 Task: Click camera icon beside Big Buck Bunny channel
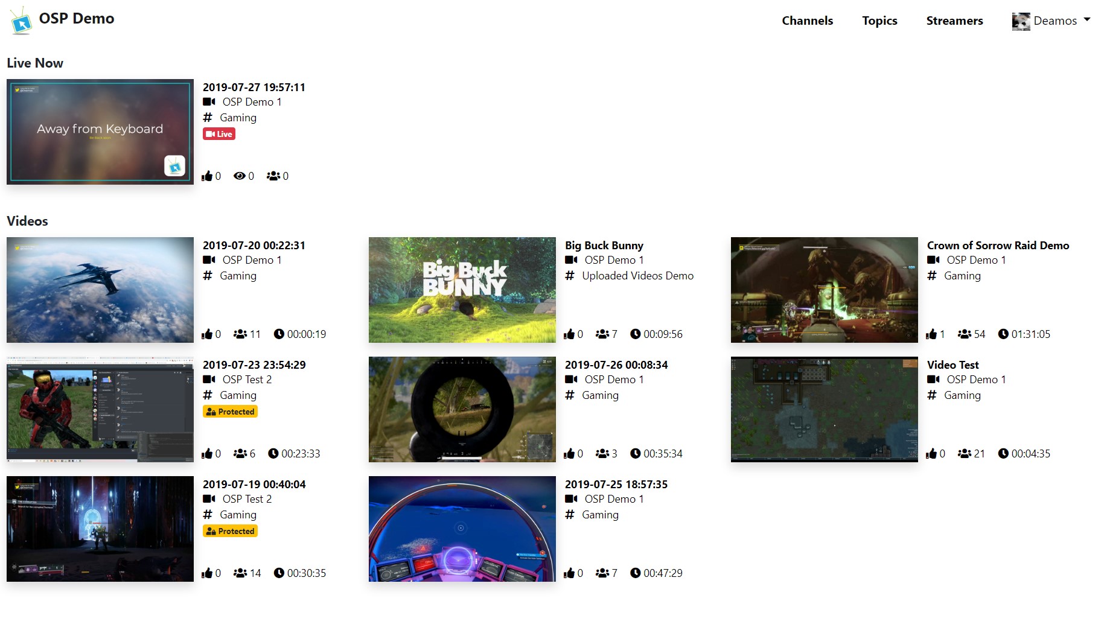(x=571, y=260)
